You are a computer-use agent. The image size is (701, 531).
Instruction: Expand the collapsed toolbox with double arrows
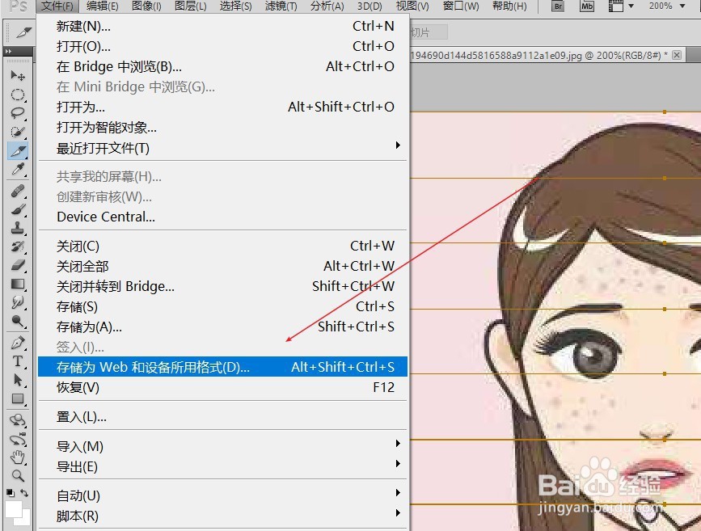click(x=9, y=52)
